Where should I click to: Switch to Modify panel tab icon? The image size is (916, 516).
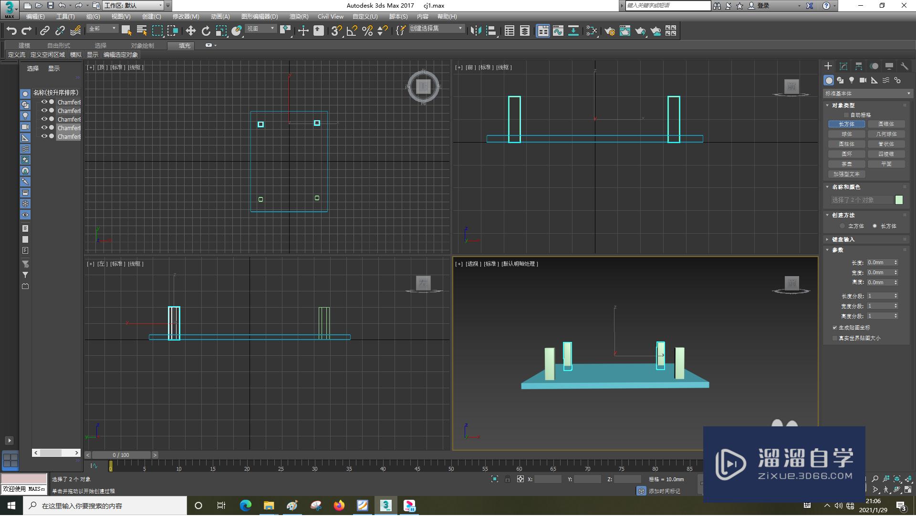(843, 66)
